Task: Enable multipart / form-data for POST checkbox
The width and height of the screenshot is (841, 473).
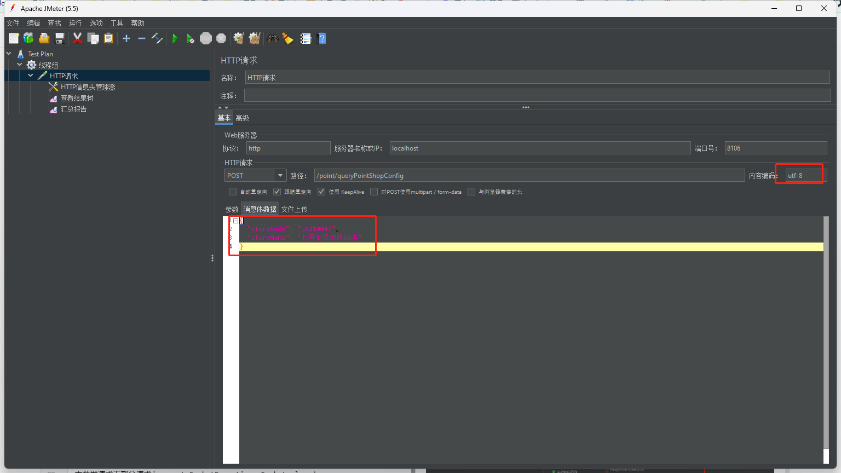Action: coord(374,192)
